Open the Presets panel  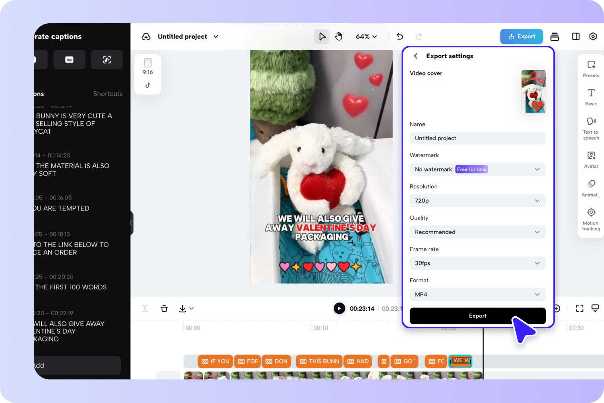591,69
